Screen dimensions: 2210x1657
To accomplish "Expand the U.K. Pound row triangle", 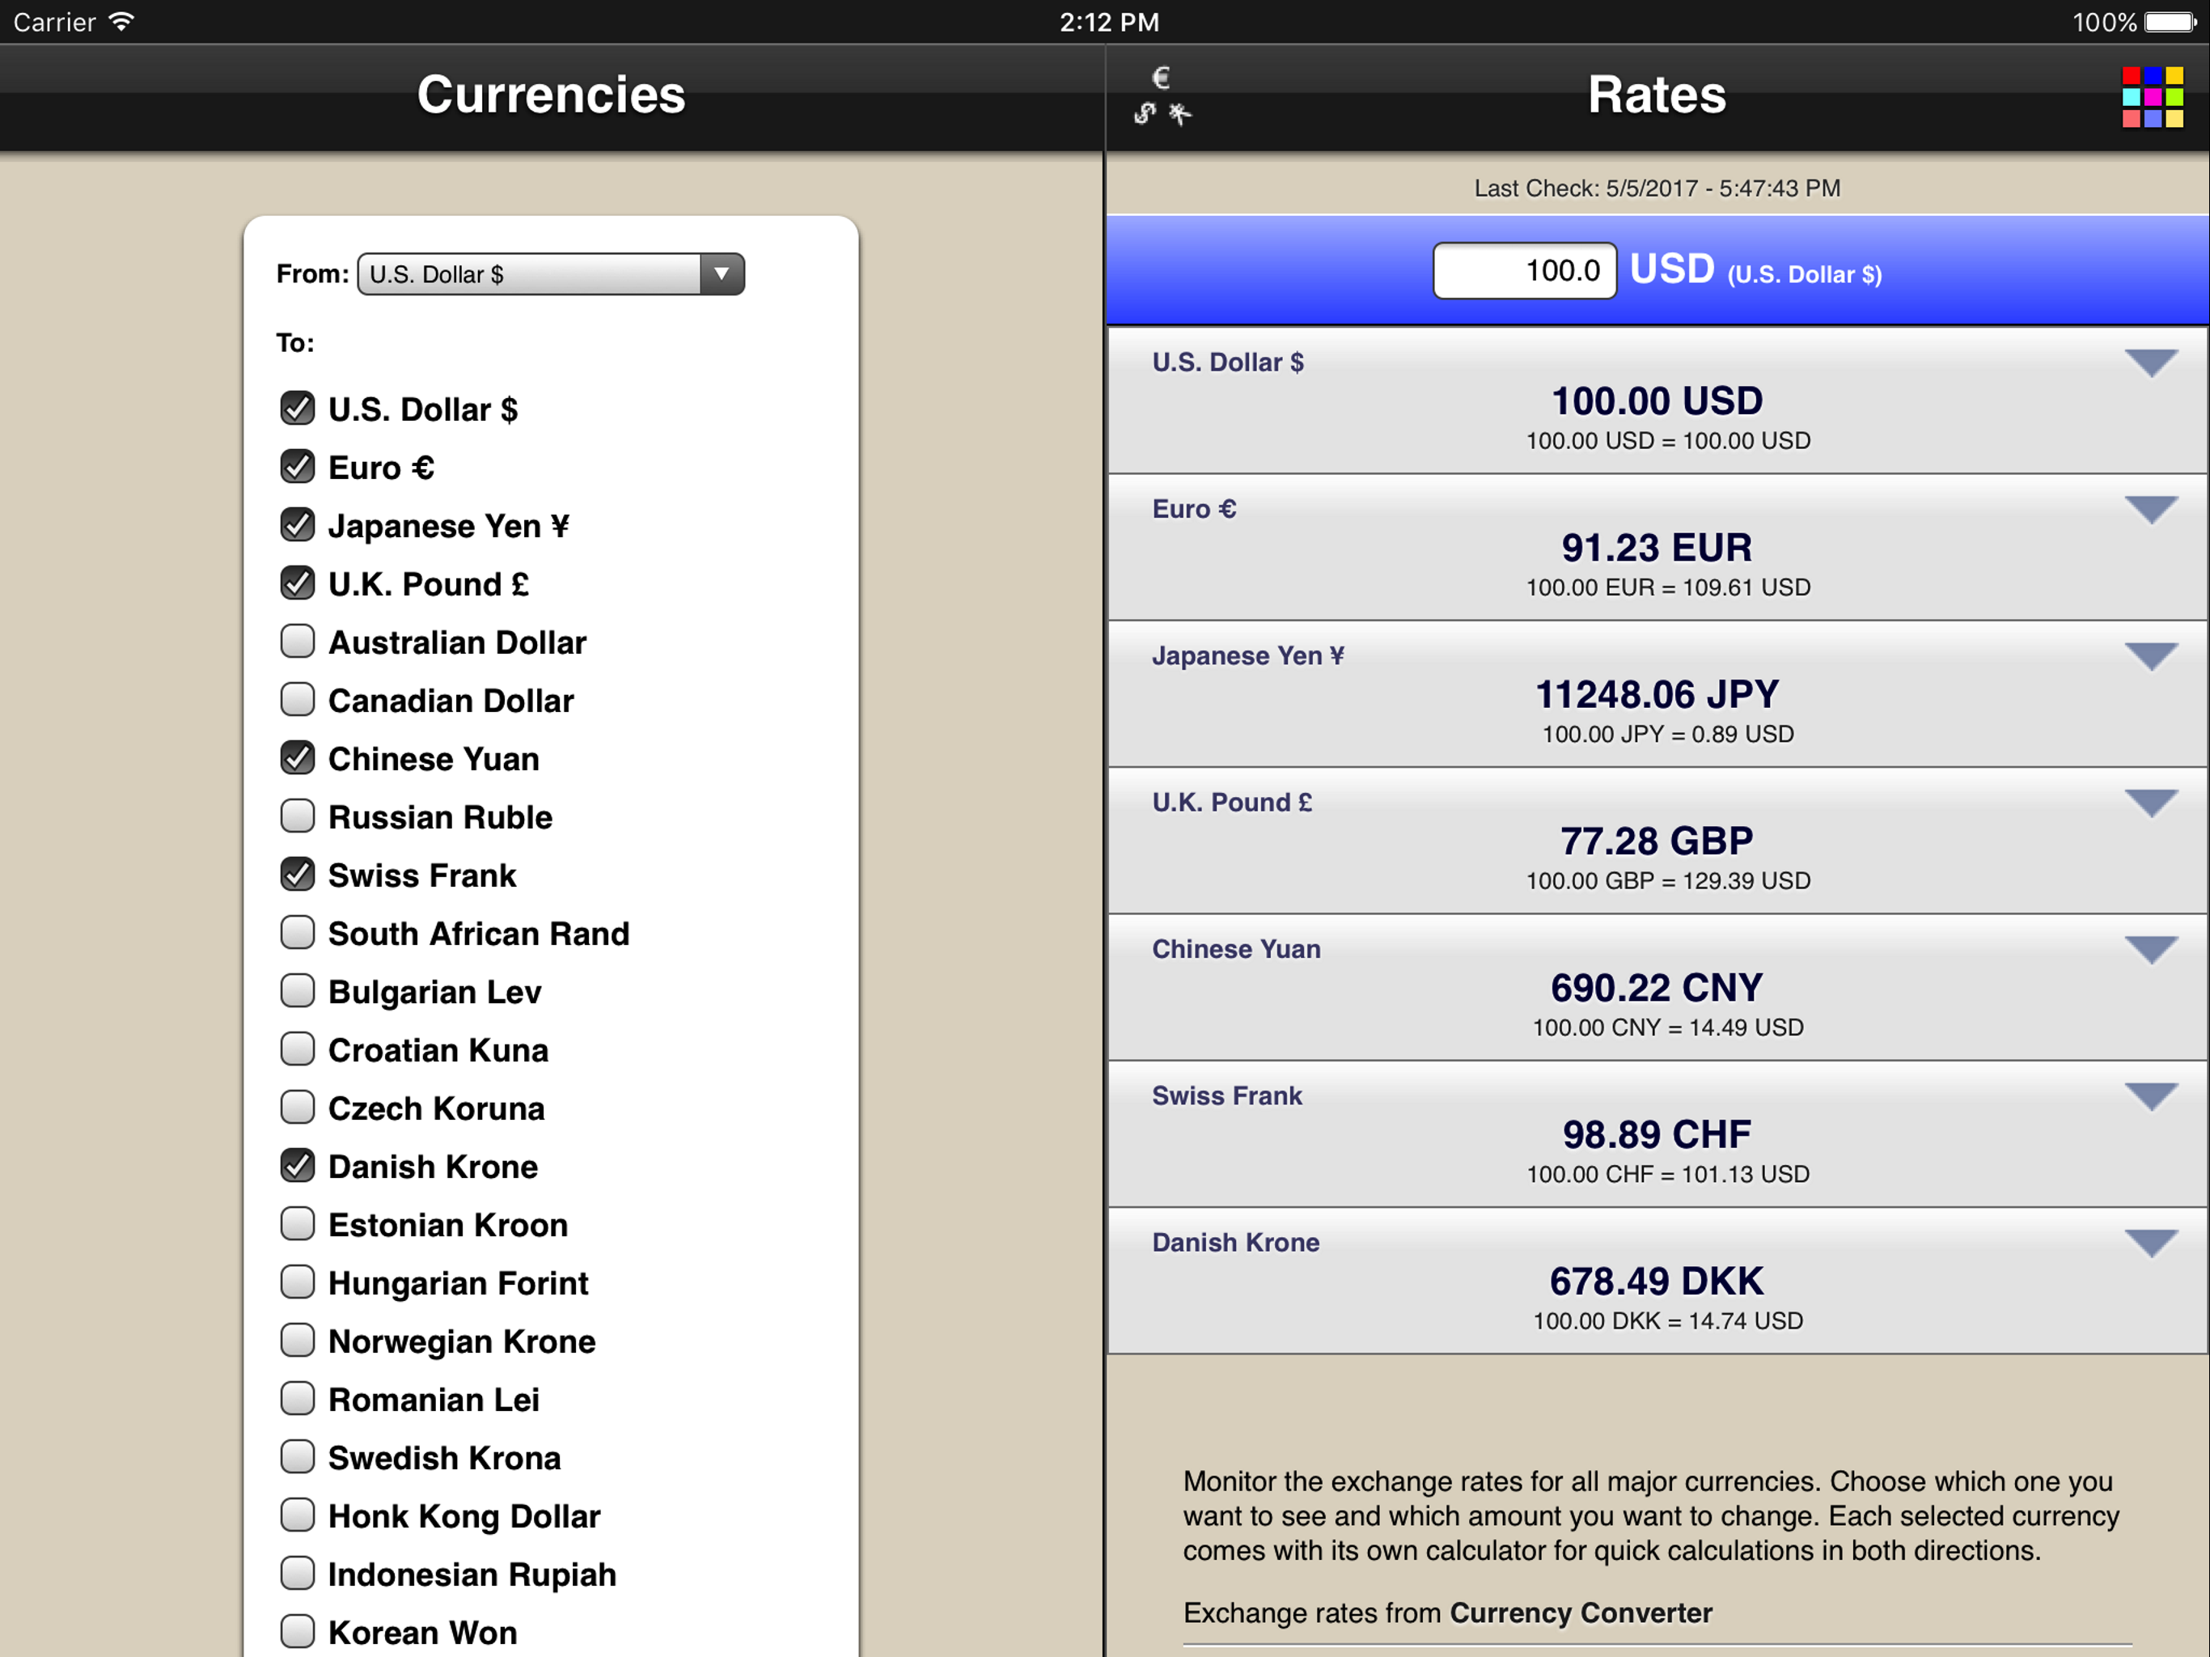I will click(x=2151, y=803).
